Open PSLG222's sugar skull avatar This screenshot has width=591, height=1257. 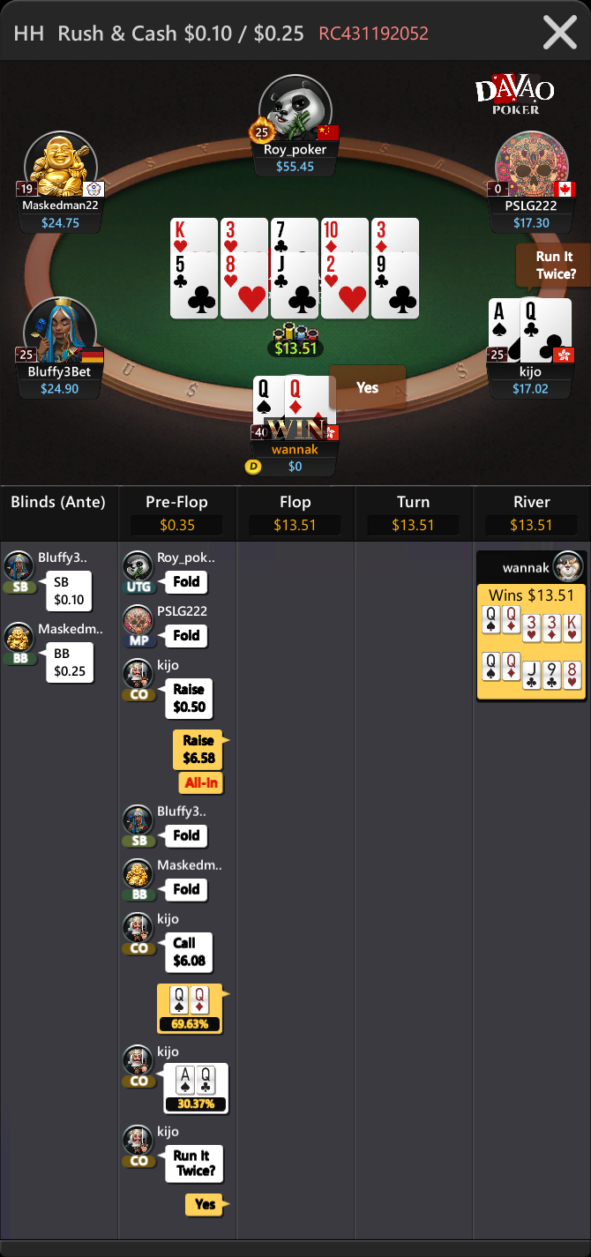(x=532, y=166)
